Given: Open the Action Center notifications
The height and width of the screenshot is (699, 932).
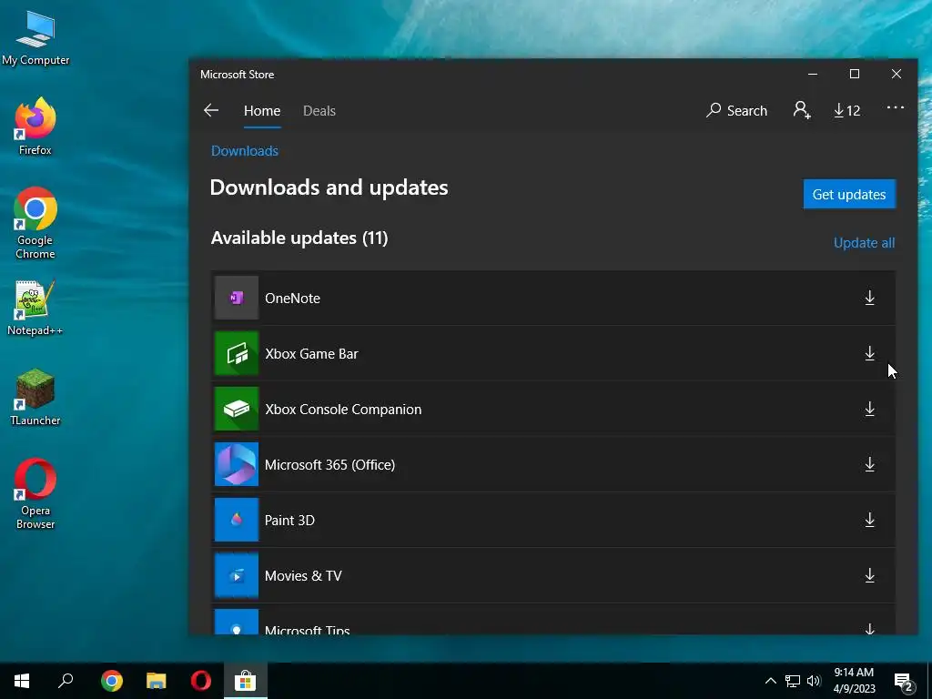Looking at the screenshot, I should [x=904, y=681].
